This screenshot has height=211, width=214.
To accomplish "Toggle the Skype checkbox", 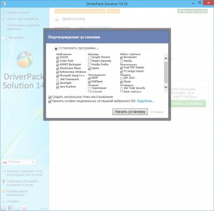I will coord(121,82).
